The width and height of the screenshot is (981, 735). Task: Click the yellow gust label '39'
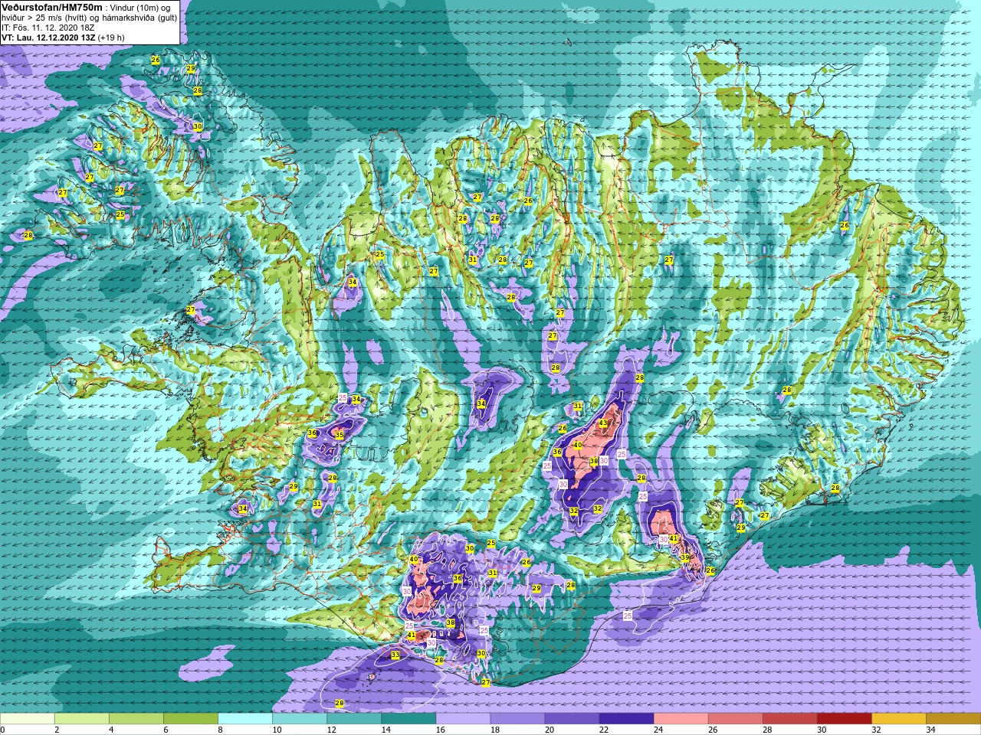coord(685,557)
